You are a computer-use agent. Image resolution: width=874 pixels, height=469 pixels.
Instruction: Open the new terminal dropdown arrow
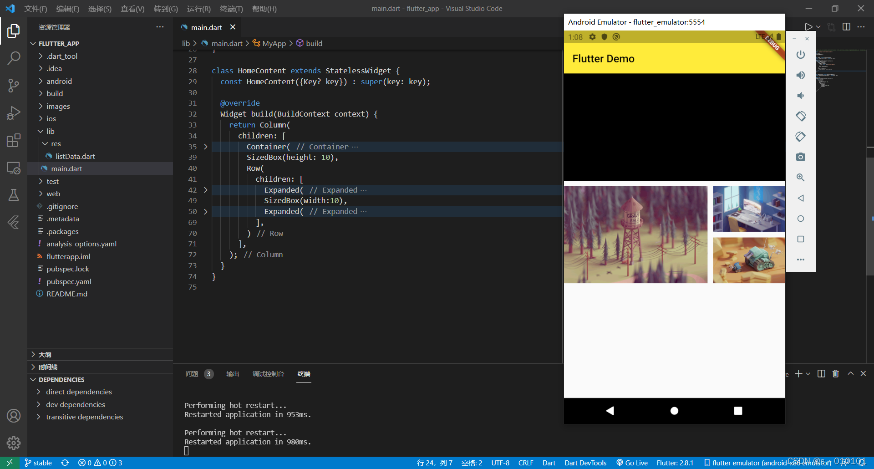click(x=808, y=374)
